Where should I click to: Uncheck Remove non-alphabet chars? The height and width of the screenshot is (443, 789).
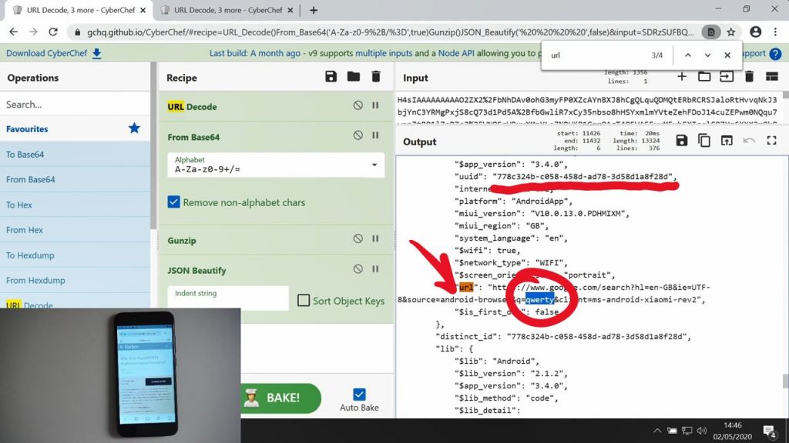173,202
